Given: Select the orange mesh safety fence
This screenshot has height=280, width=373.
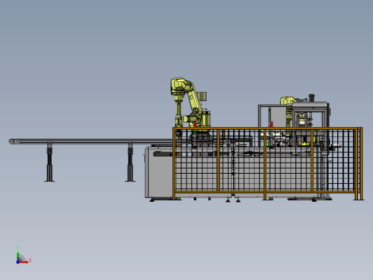Looking at the screenshot, I should pos(268,164).
